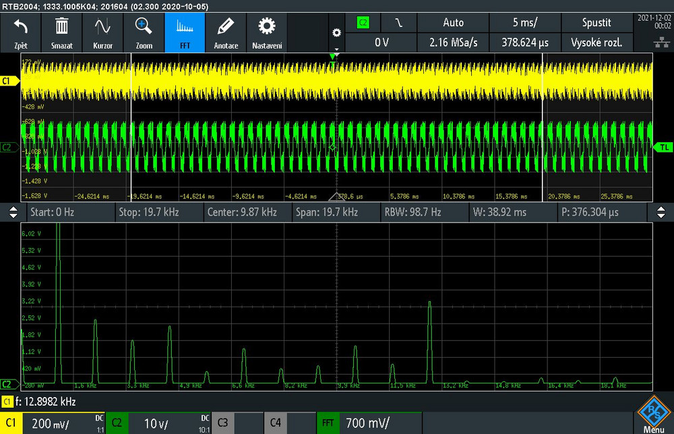
Task: Edit the W: 38.92 ms window width
Action: [514, 212]
